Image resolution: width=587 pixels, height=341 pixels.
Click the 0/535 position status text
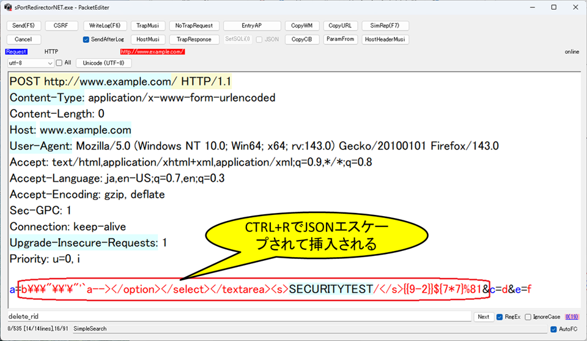(37, 329)
